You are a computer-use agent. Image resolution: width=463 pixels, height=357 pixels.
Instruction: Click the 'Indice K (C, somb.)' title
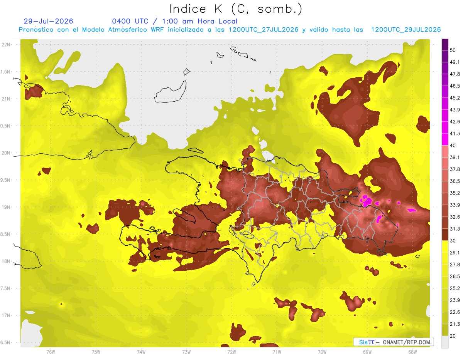click(x=235, y=9)
